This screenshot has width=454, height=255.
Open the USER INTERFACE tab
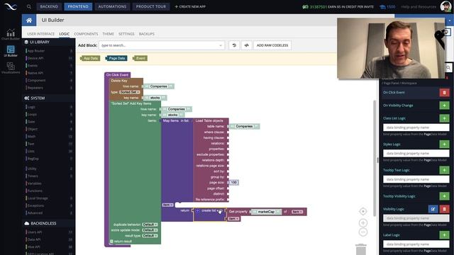point(41,34)
